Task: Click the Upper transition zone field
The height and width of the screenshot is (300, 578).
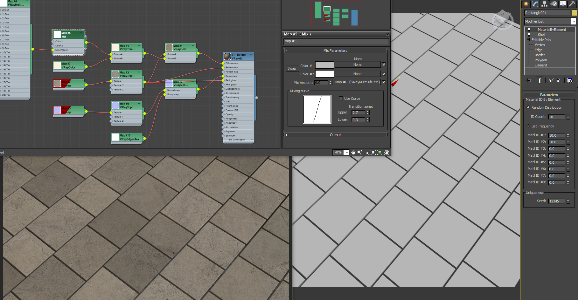Action: [359, 112]
